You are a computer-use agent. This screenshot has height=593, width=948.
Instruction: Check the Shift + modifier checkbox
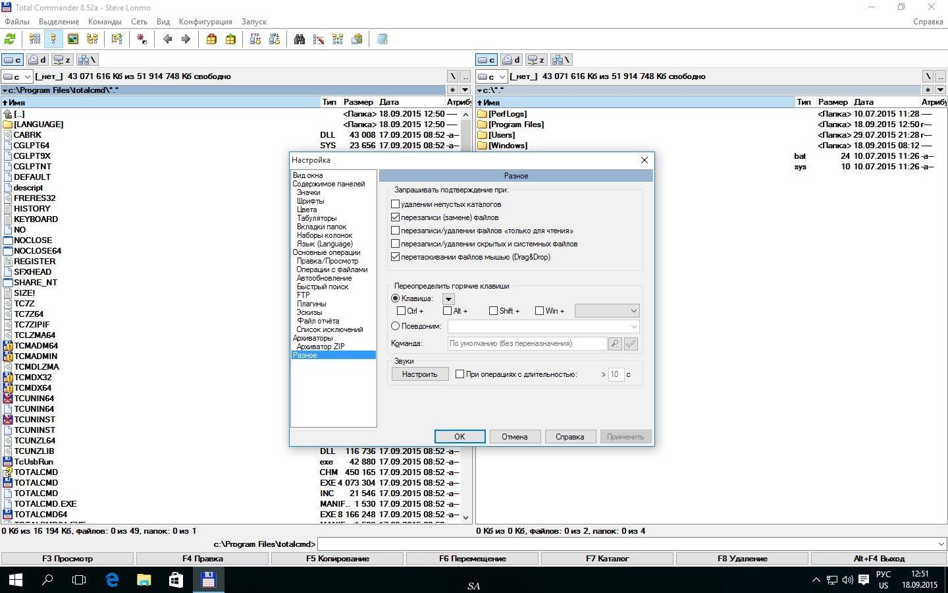pyautogui.click(x=494, y=311)
